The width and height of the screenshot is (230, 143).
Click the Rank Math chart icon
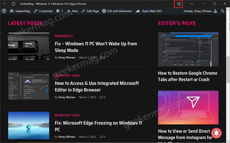(138, 11)
